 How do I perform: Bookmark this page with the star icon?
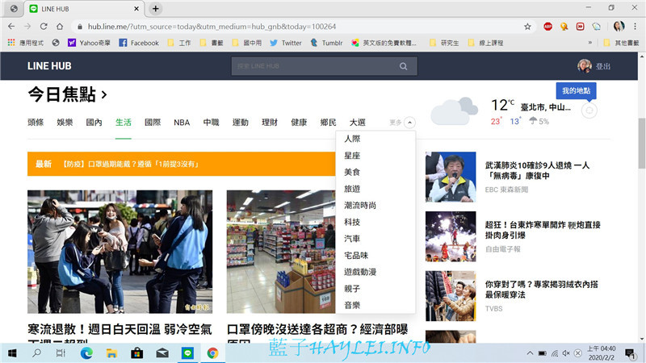click(x=527, y=27)
